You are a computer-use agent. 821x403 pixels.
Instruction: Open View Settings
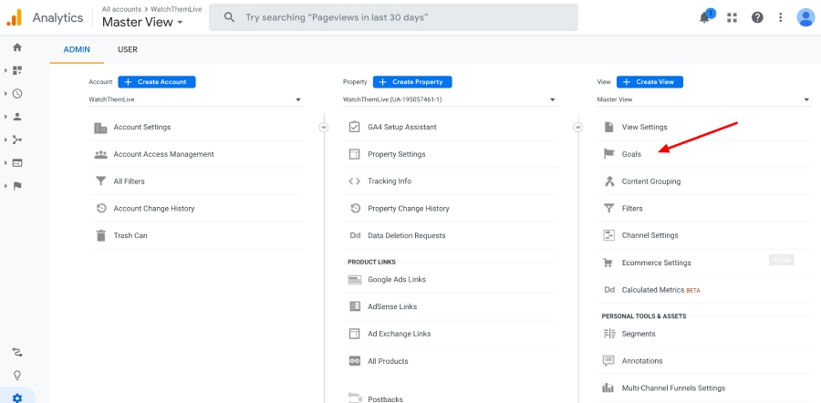click(x=705, y=127)
